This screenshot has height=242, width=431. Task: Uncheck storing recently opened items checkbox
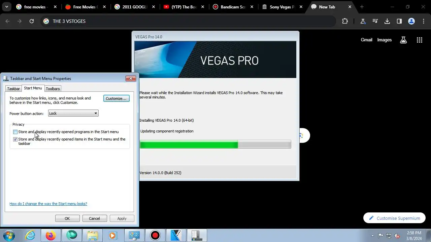click(15, 139)
